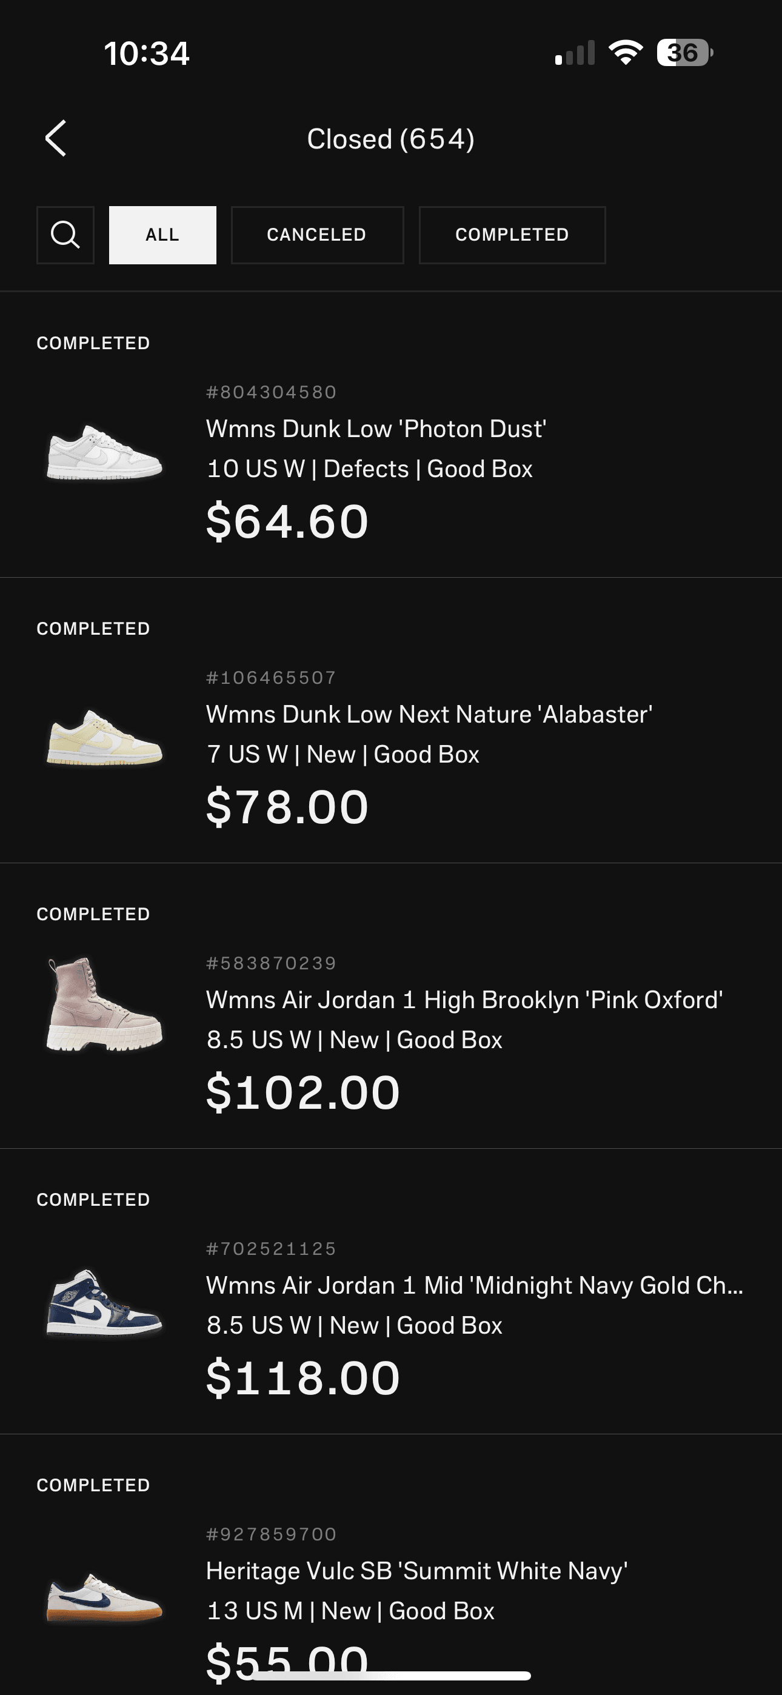This screenshot has width=782, height=1695.
Task: Select the ALL filter tab
Action: [162, 235]
